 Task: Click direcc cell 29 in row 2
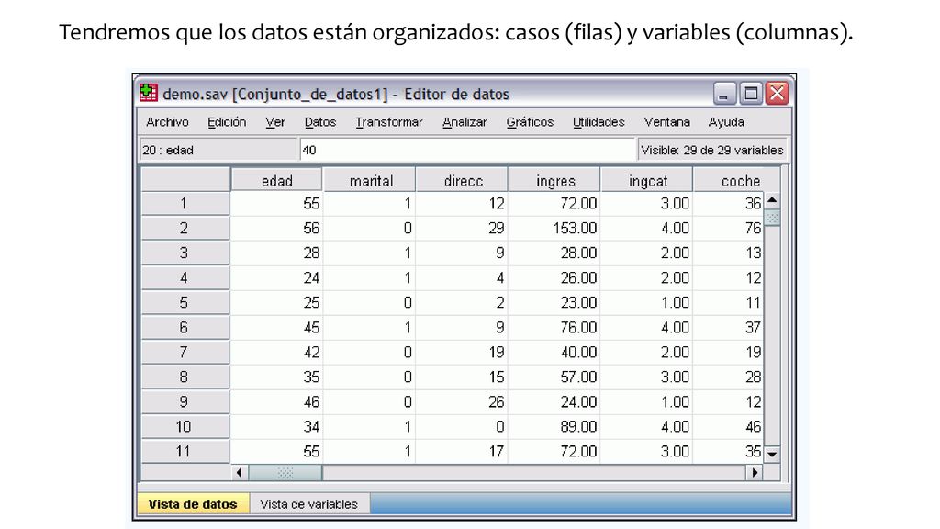click(462, 228)
